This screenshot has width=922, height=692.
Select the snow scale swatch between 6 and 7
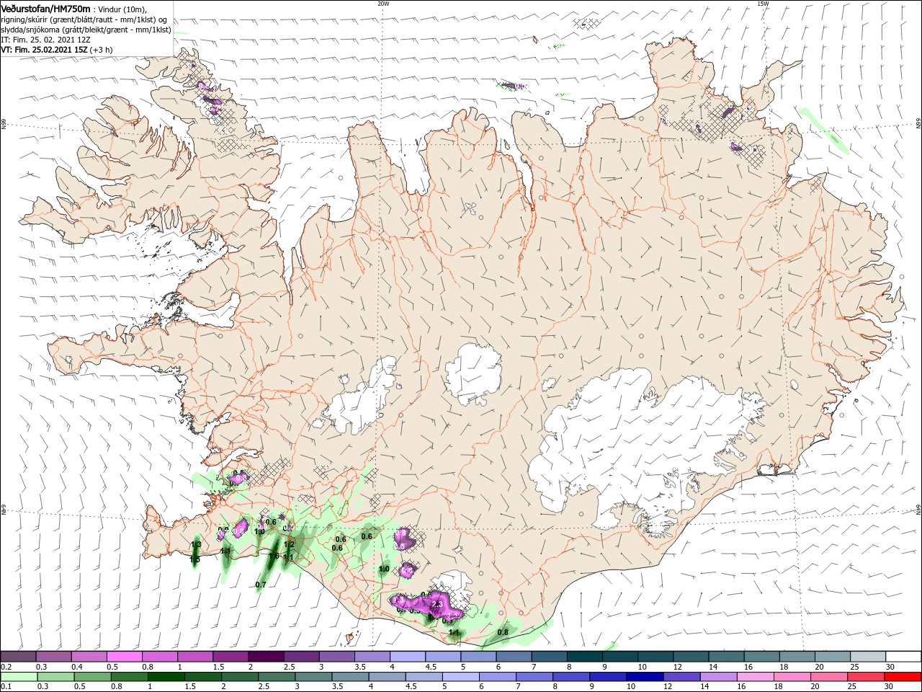tap(514, 657)
